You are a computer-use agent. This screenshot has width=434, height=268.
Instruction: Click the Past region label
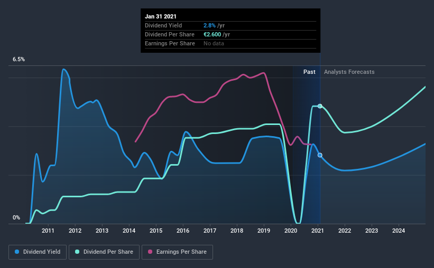(309, 72)
